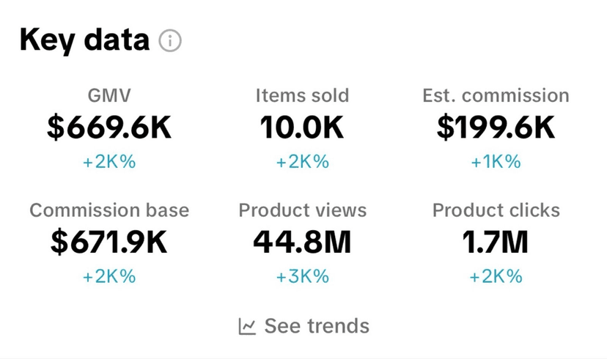Image resolution: width=607 pixels, height=359 pixels.
Task: Tap the Product clicks 1.7M metric
Action: pos(496,243)
